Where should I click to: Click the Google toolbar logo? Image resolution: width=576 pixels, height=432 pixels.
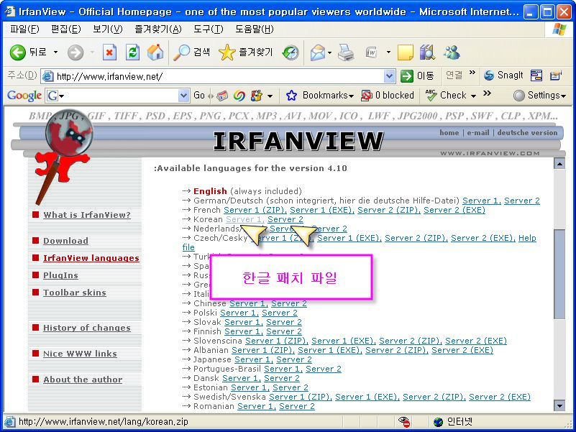[24, 96]
